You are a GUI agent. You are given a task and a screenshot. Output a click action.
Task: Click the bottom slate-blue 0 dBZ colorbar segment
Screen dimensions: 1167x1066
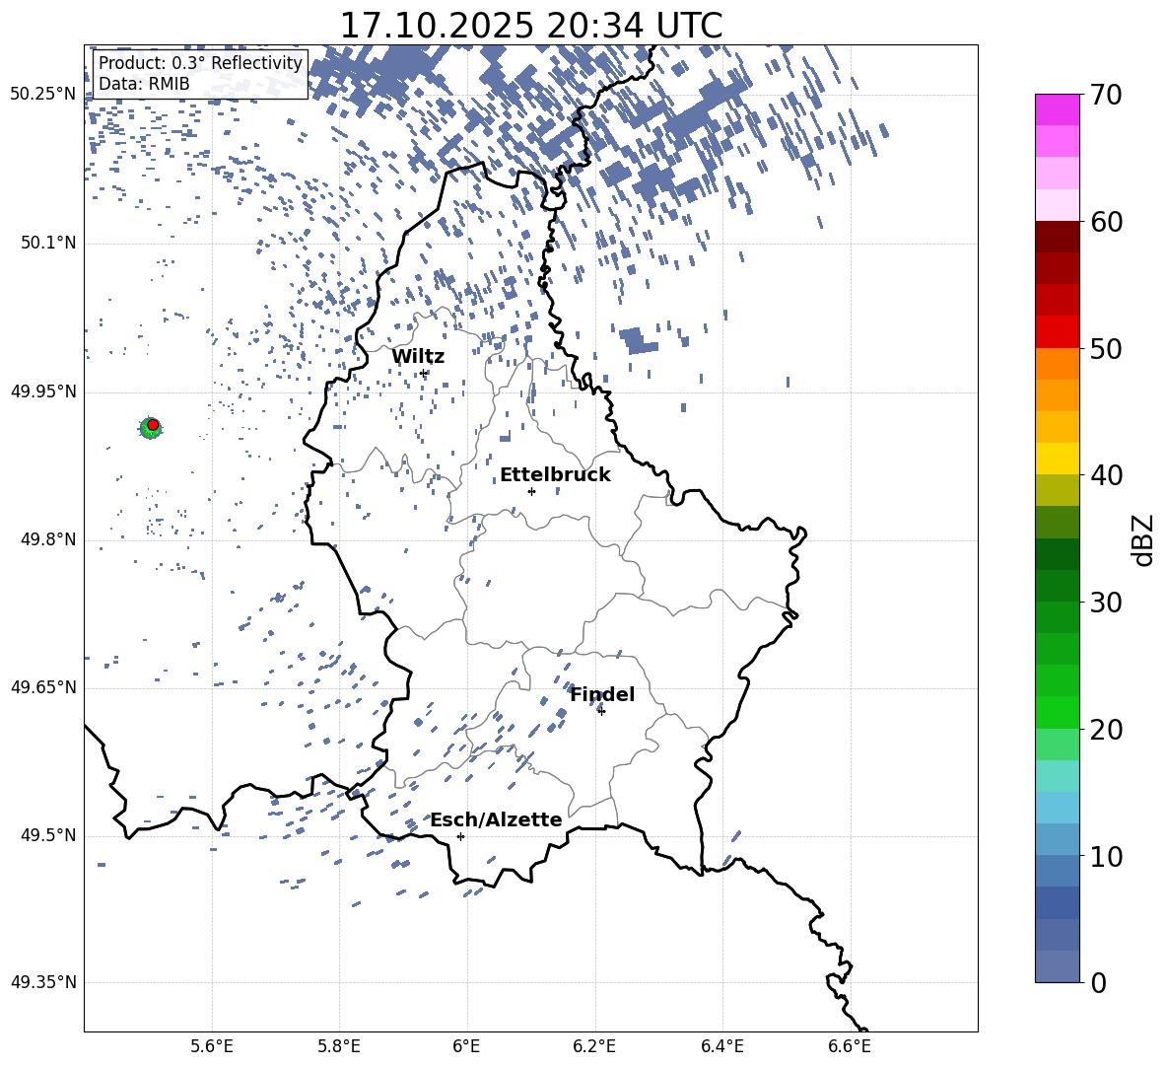pos(1058,966)
